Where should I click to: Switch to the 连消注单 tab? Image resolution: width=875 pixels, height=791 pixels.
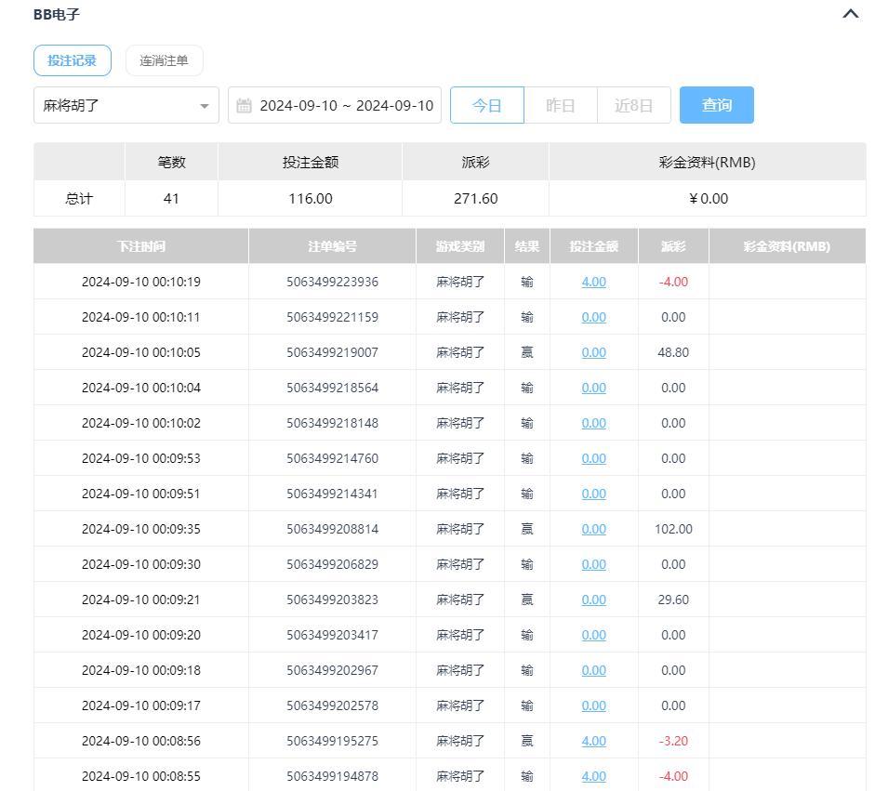[x=164, y=60]
